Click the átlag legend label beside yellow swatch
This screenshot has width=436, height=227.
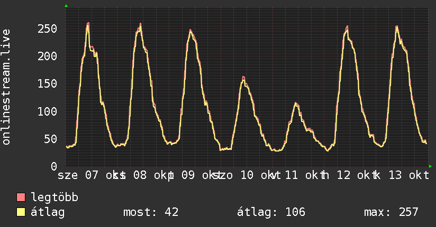(x=48, y=212)
